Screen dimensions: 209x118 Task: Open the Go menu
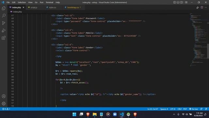[x=36, y=2]
